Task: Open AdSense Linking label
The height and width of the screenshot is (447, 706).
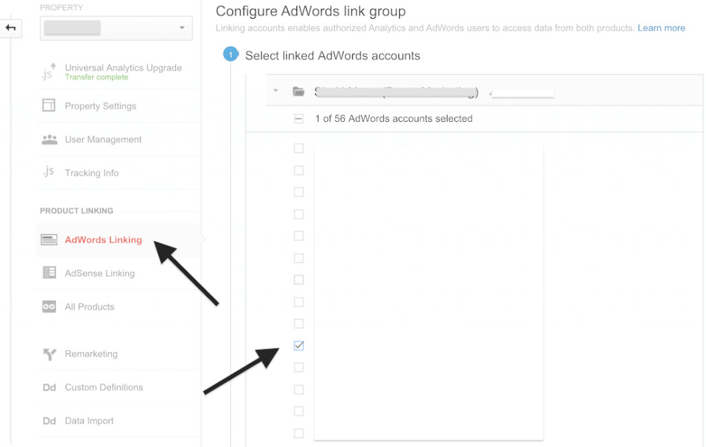Action: (99, 273)
